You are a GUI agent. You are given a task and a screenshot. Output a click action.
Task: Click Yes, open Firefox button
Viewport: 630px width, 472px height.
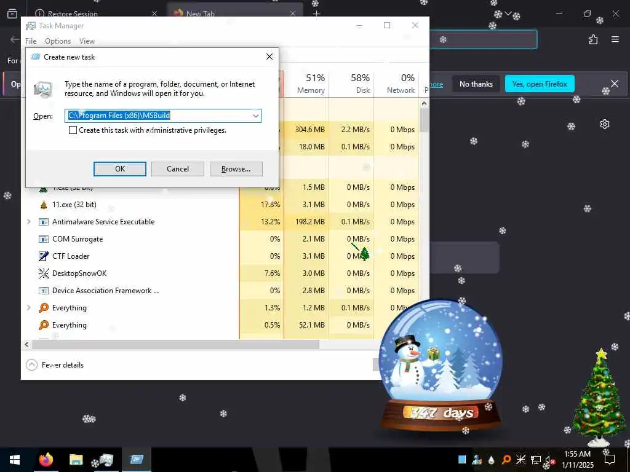coord(540,84)
